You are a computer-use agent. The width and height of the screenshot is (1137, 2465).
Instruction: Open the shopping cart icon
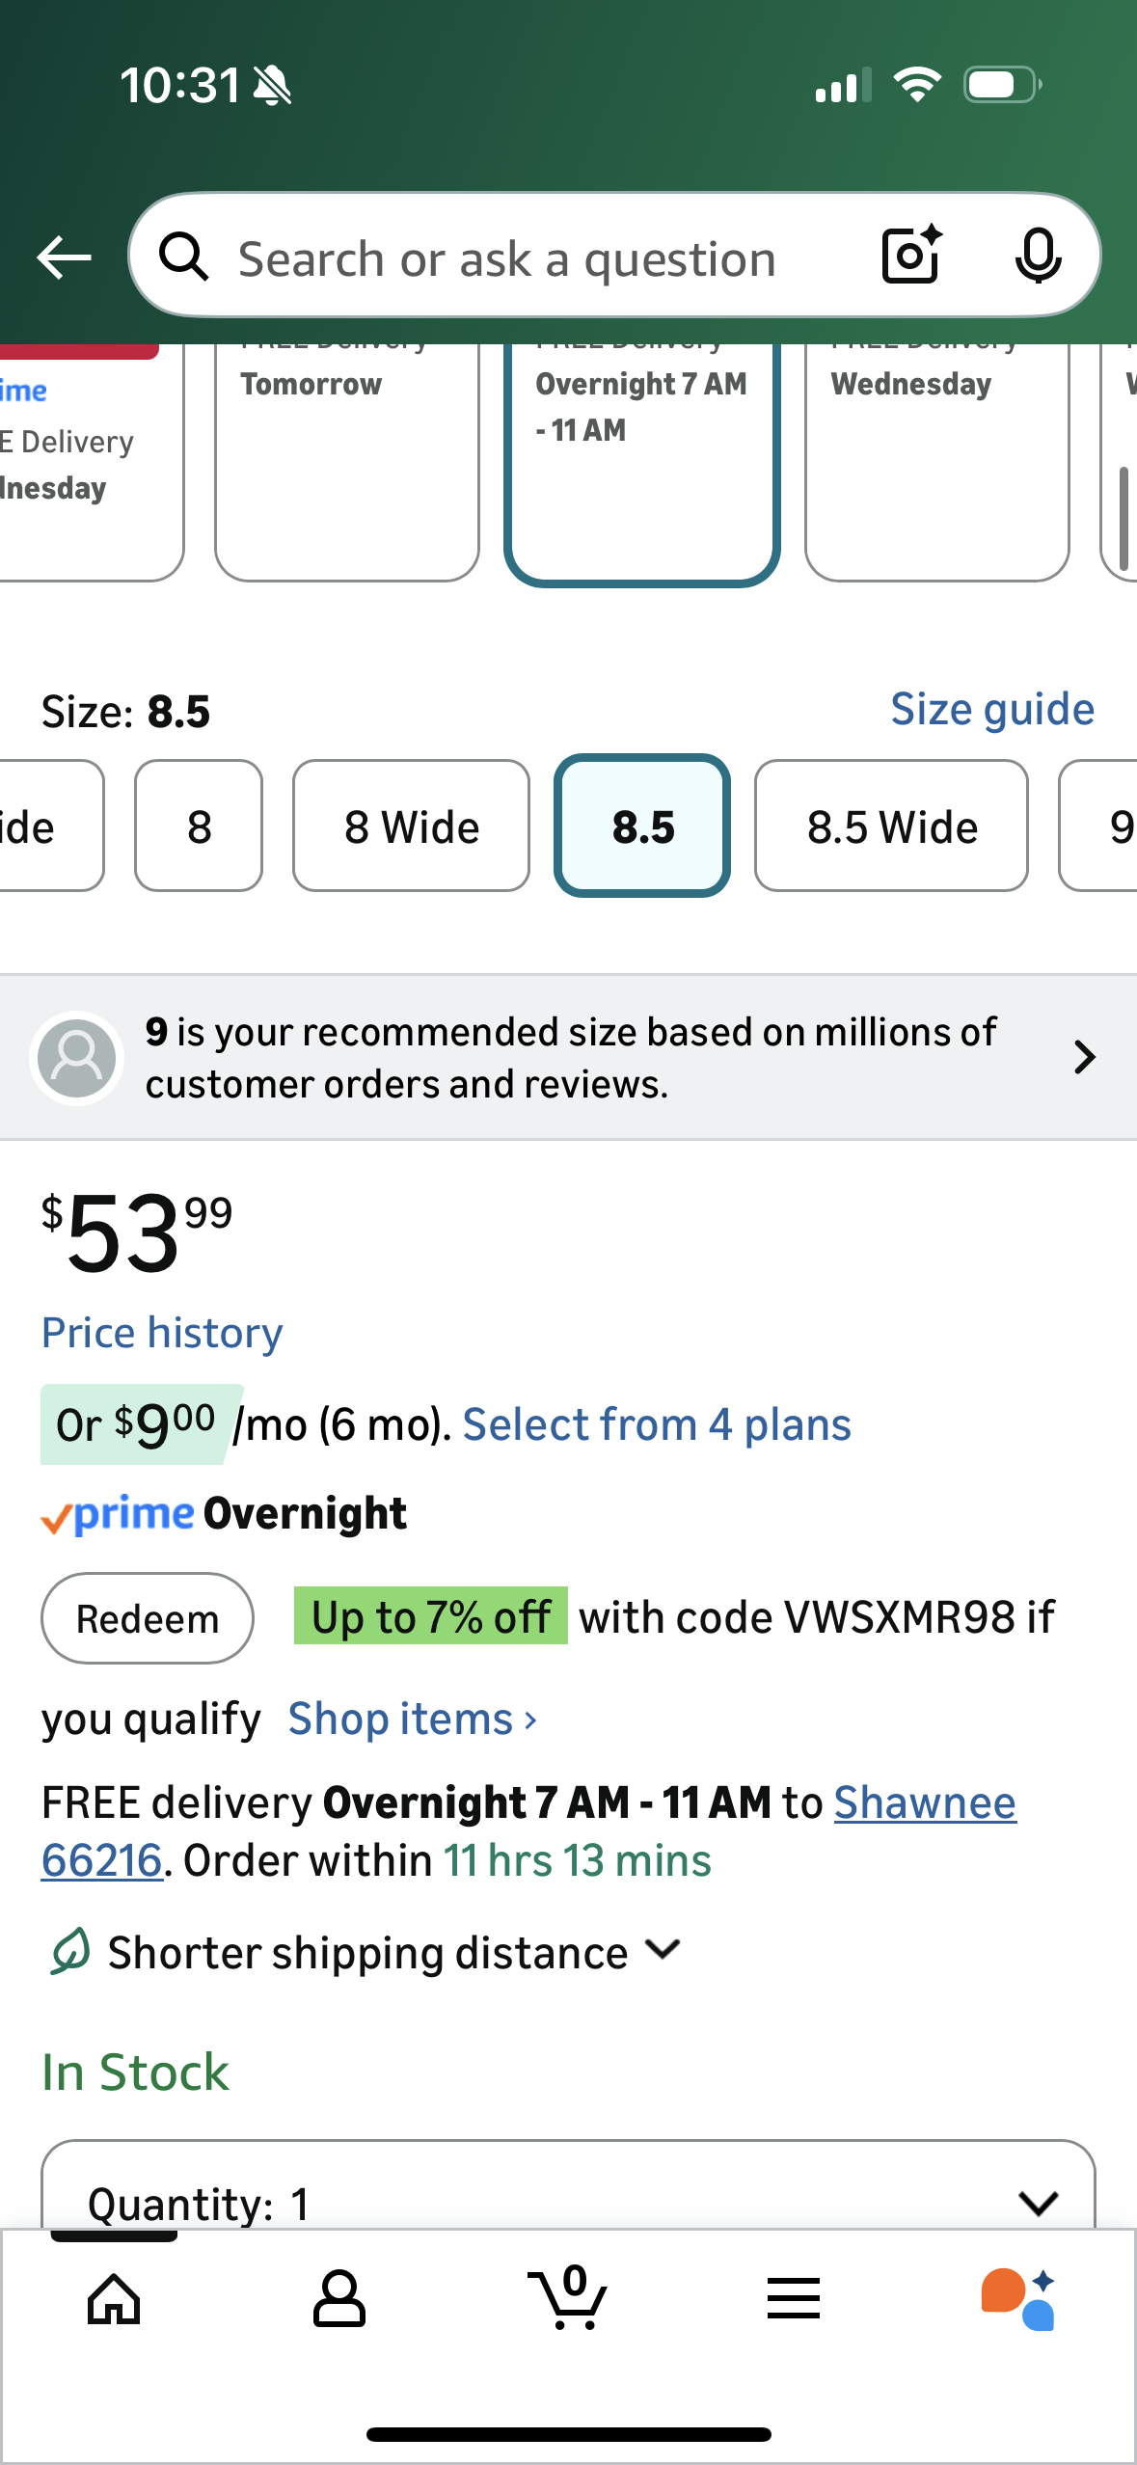568,2299
